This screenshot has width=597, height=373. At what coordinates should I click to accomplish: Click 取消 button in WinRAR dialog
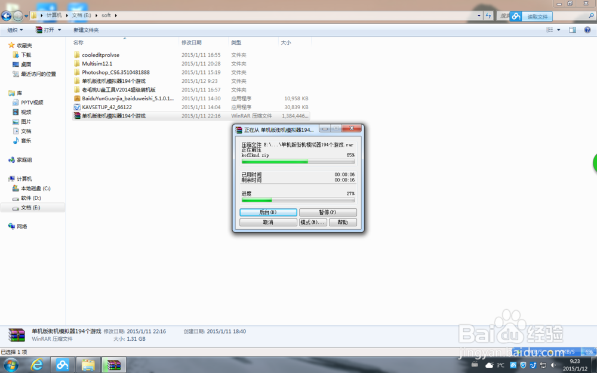(x=268, y=222)
